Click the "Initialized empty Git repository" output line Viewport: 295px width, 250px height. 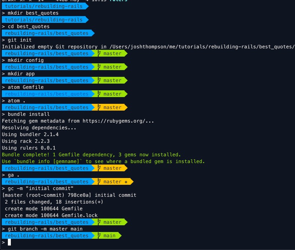coord(148,47)
